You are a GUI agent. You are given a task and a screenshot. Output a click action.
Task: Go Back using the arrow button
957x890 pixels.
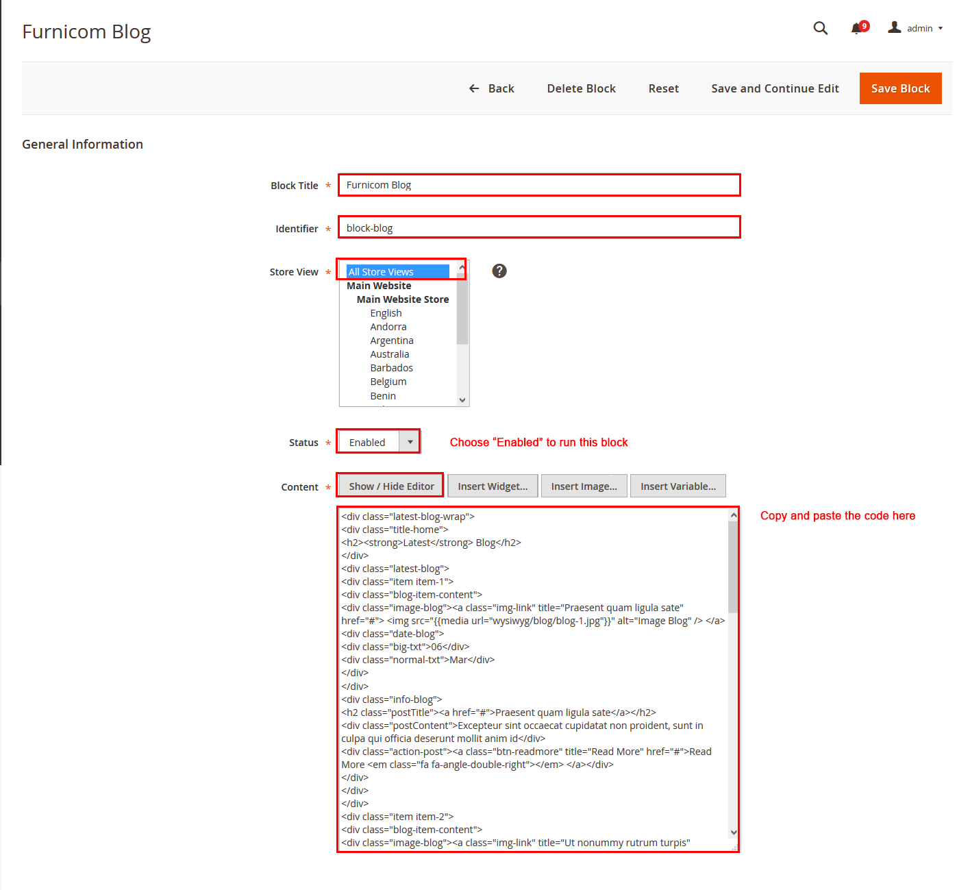click(491, 88)
